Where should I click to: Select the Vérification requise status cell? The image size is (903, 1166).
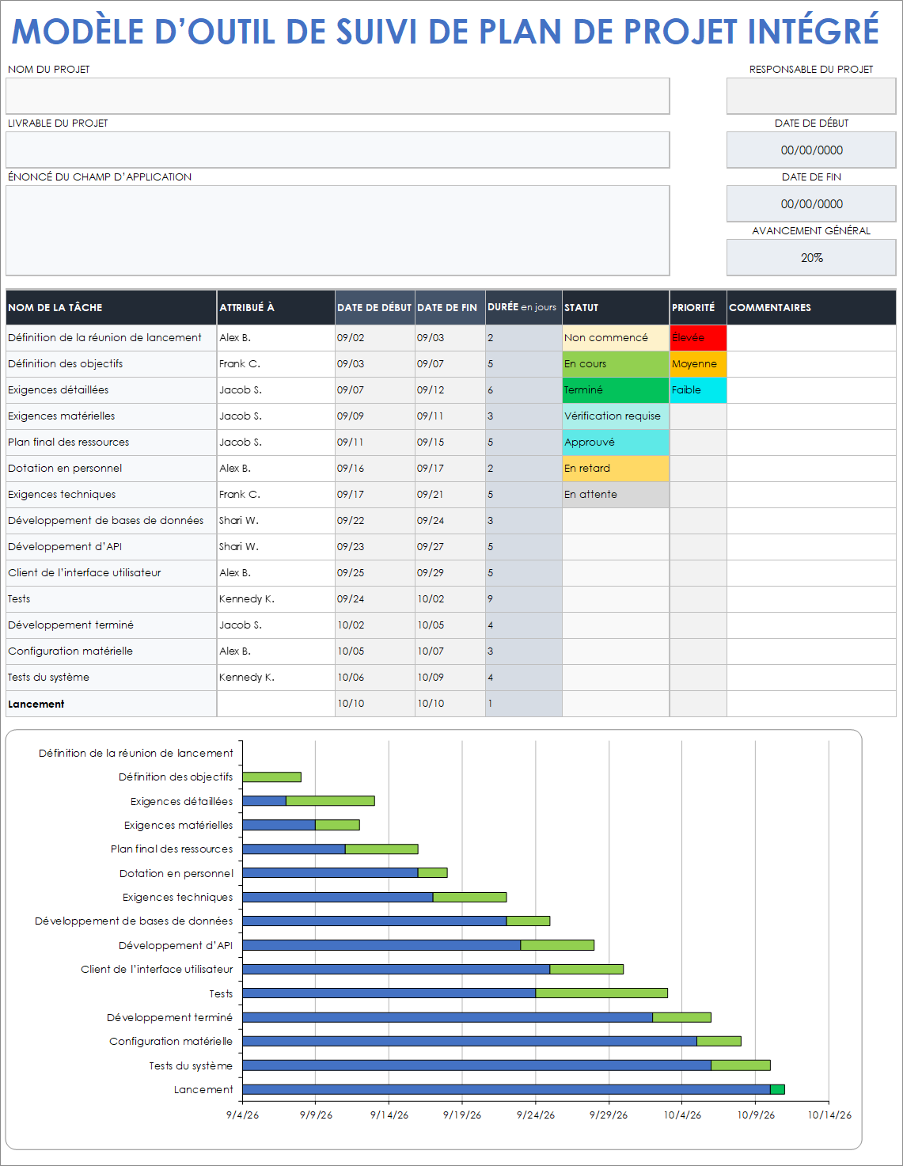[615, 416]
